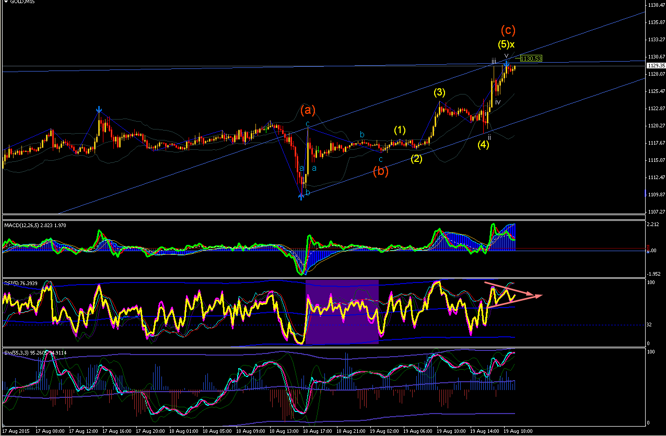The width and height of the screenshot is (666, 436).
Task: Select the pink trend arrow on RSI
Action: 513,296
